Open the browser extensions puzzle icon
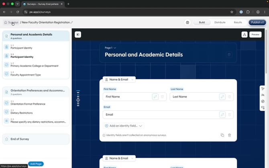 (248, 12)
